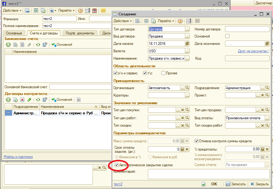Click the list-view icon in Создание toolbar
The image size is (273, 189).
point(189,21)
